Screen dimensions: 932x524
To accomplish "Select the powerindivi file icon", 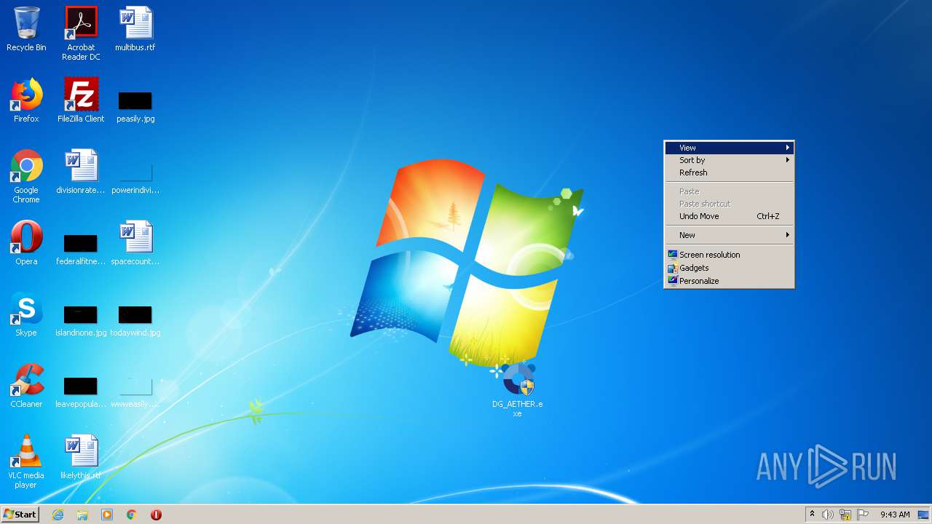I will (x=135, y=178).
